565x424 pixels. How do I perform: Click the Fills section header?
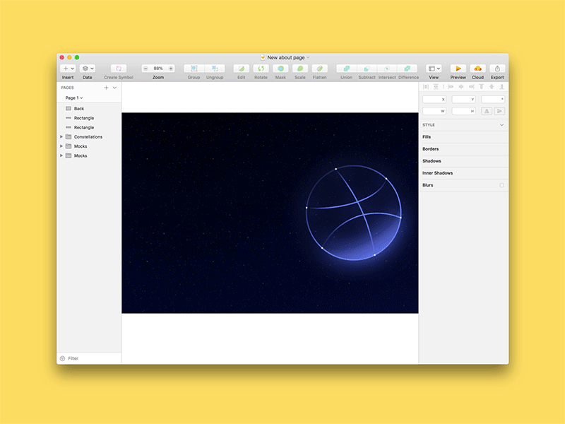(x=464, y=137)
